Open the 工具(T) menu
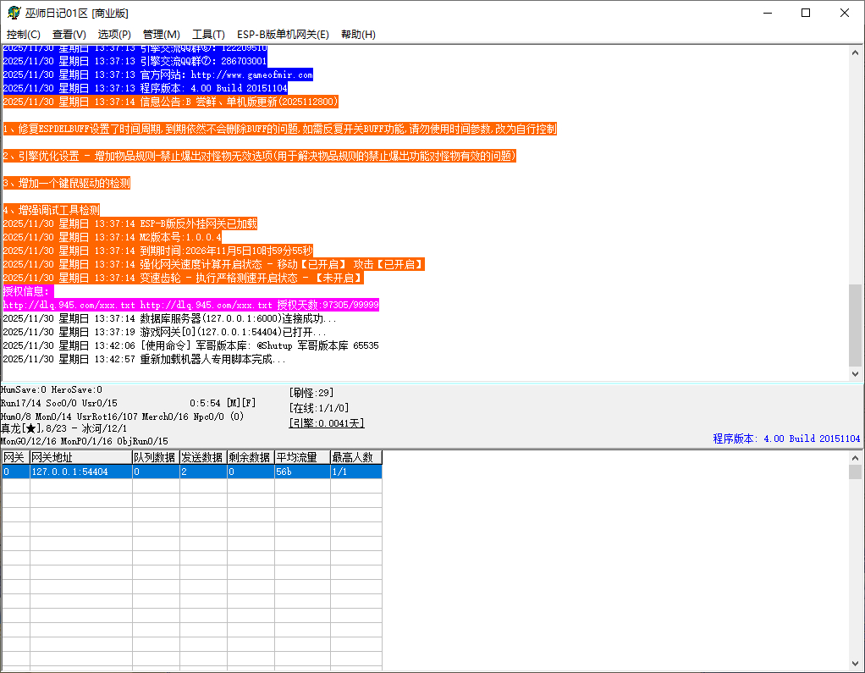The height and width of the screenshot is (673, 865). pyautogui.click(x=208, y=34)
